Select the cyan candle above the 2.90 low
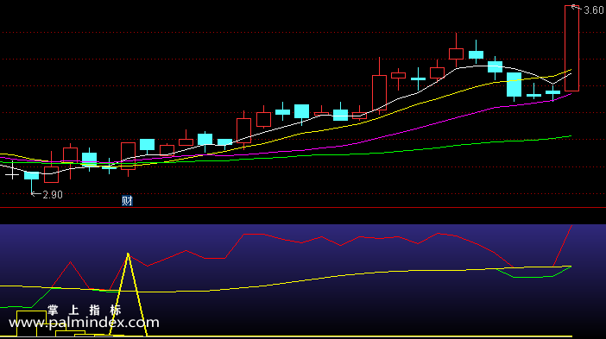Screen dimensions: 606x339 (31, 176)
